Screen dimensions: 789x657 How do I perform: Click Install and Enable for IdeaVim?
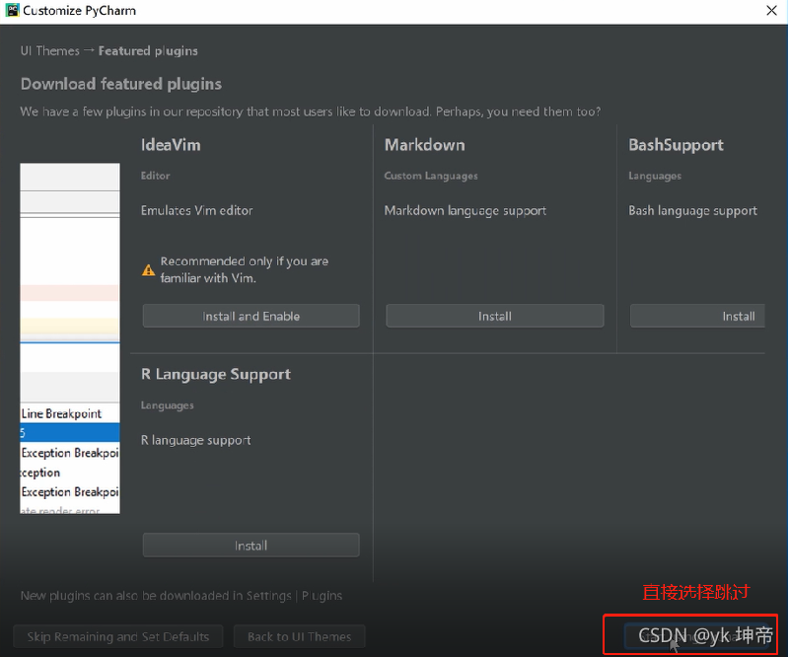pos(251,316)
